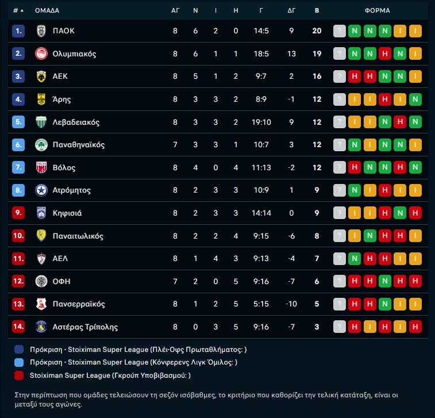Click the ΠΑΟΚ team crest icon
Screen dimensions: 435x418
[41, 31]
